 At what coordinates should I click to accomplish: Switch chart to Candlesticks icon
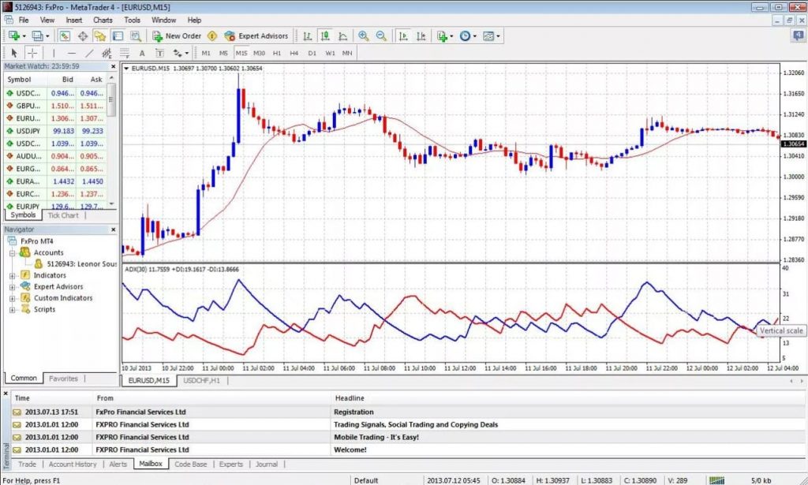click(325, 35)
